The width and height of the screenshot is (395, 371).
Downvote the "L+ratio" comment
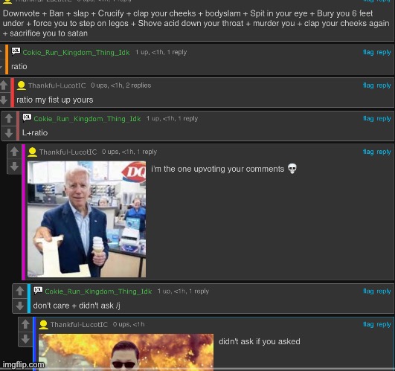pyautogui.click(x=9, y=132)
